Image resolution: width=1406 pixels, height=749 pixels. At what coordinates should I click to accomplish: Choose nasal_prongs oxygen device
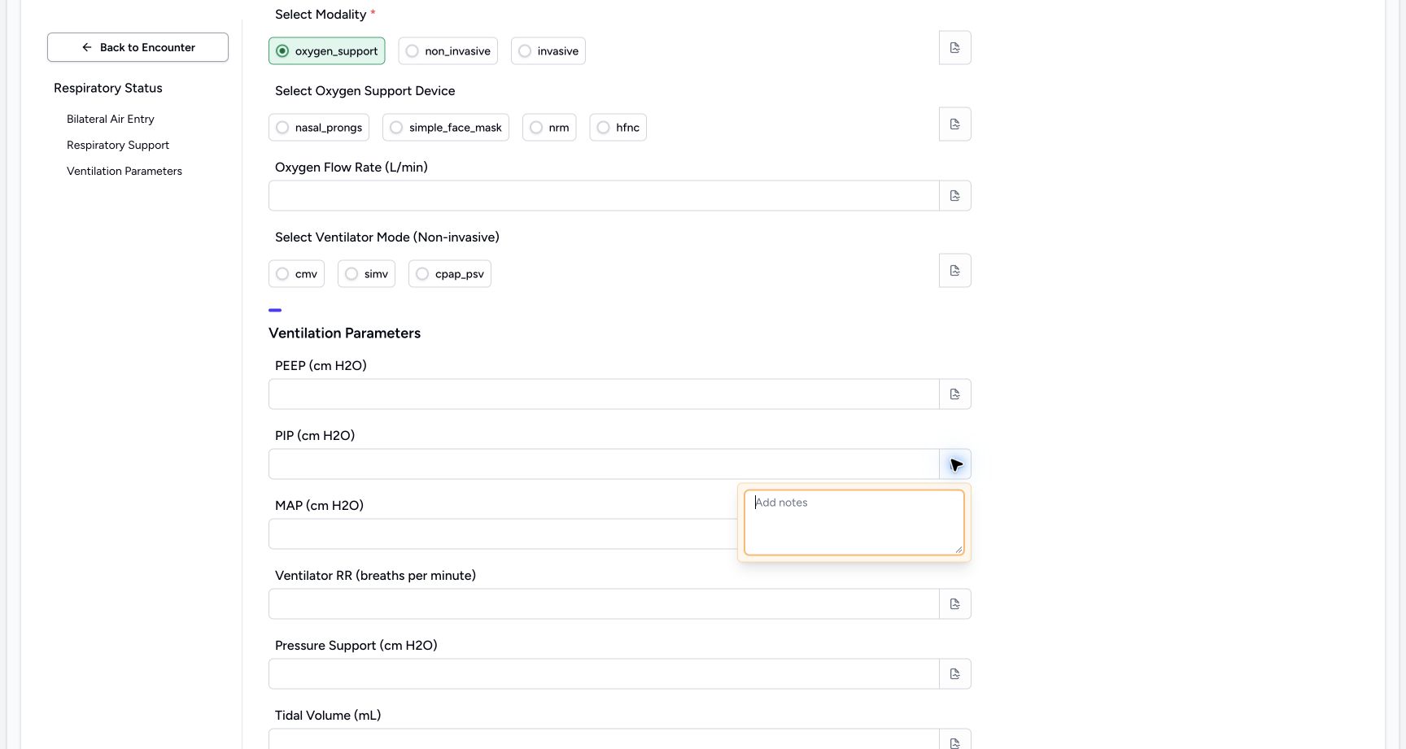319,128
